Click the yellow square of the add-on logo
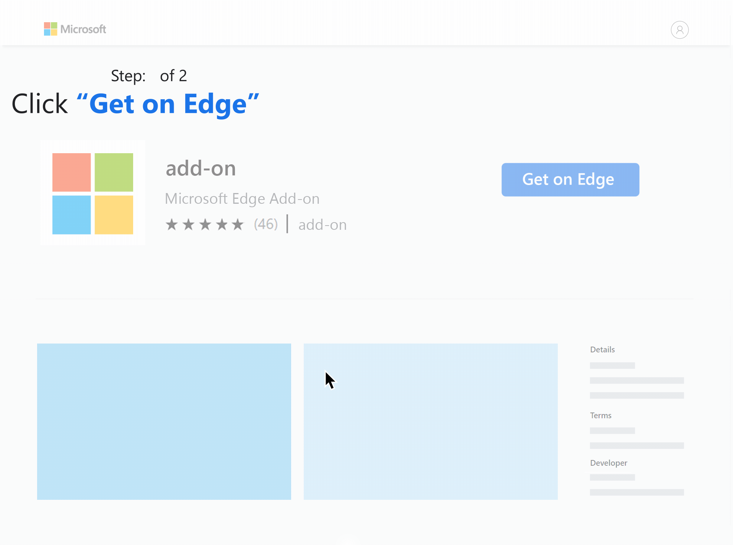 114,214
